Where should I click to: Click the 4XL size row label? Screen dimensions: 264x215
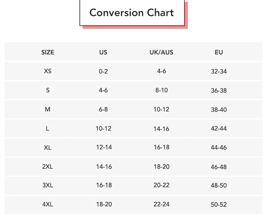[x=48, y=205]
